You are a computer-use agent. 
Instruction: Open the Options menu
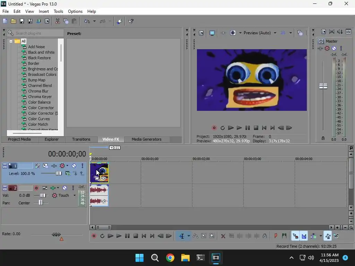[75, 11]
